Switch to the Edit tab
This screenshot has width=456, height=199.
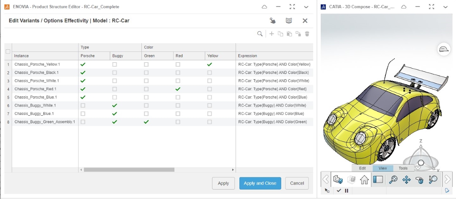tap(363, 168)
